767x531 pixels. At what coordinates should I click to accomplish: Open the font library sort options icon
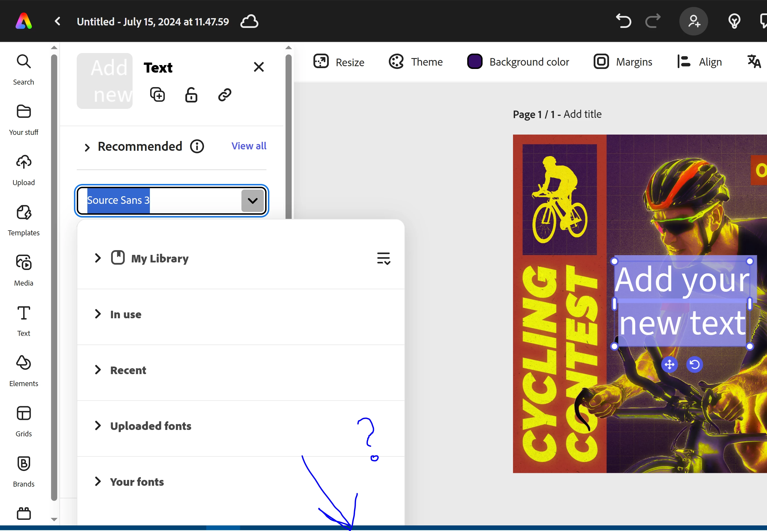(x=383, y=258)
